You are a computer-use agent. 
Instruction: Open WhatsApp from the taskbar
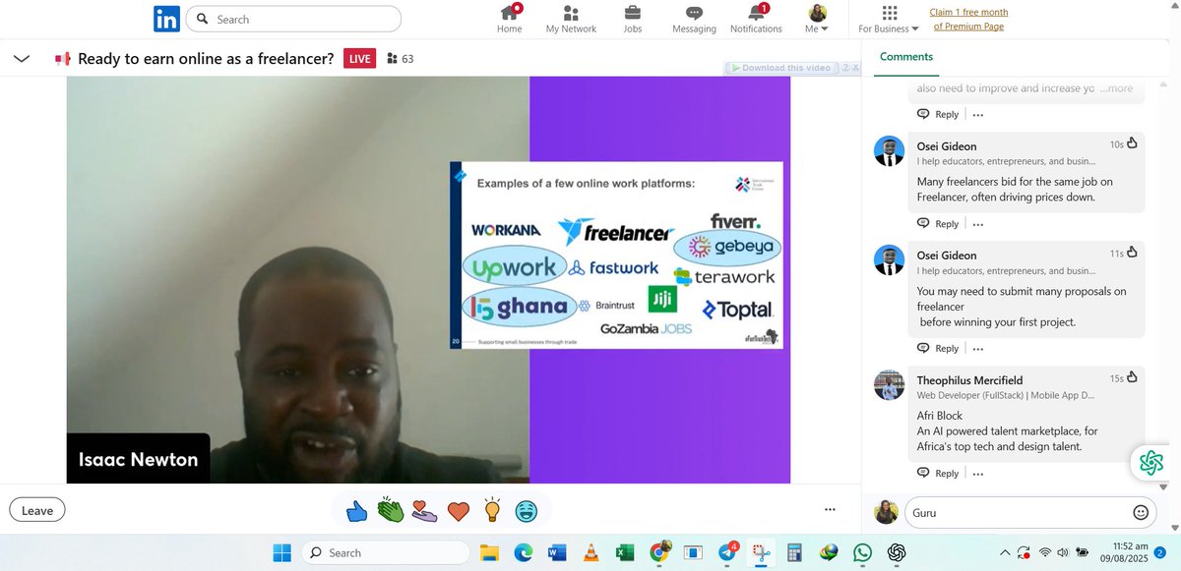click(862, 552)
